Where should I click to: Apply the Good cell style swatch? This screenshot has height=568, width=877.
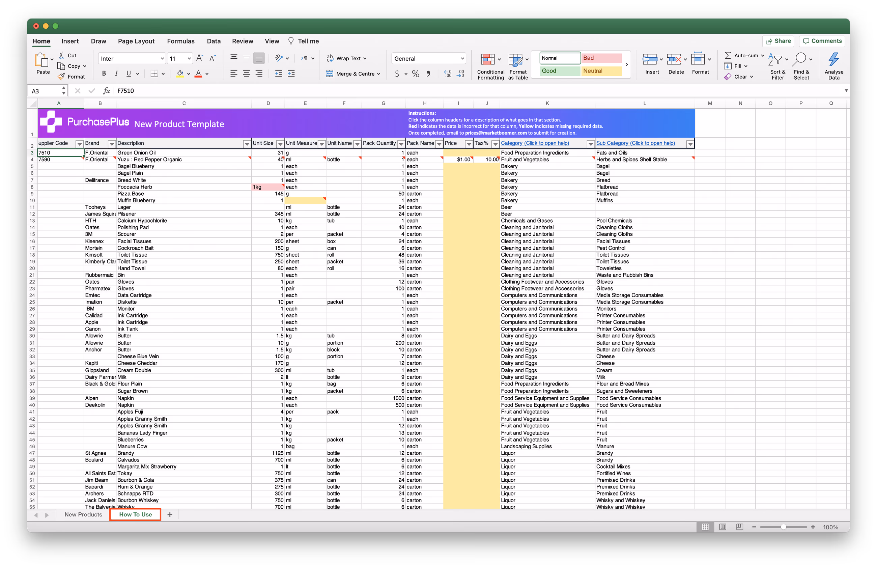[x=560, y=71]
